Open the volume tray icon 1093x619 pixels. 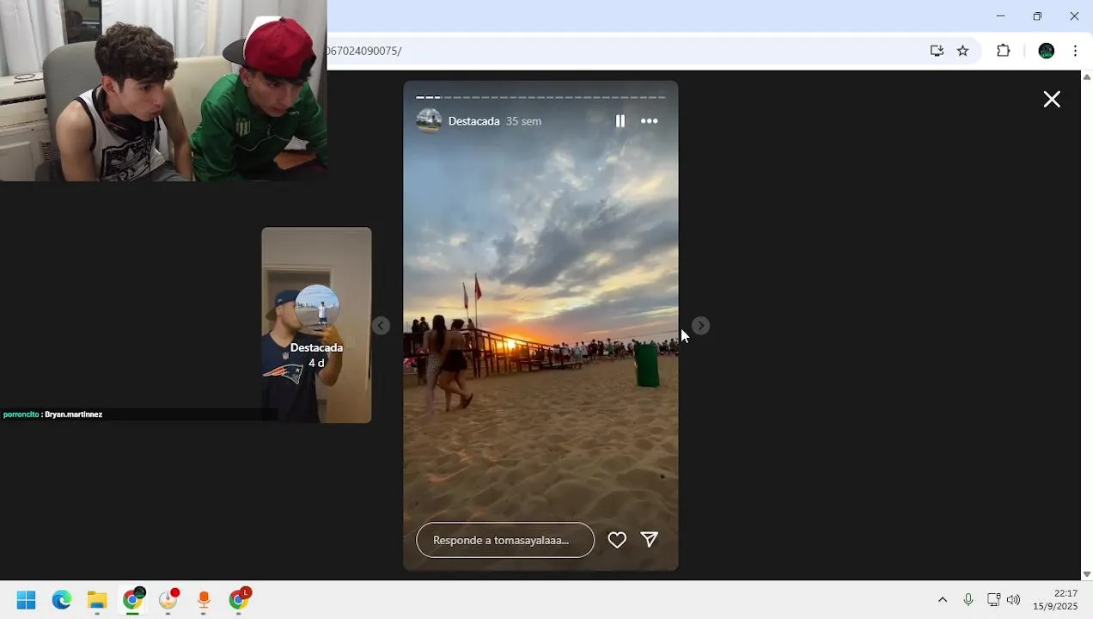tap(1014, 600)
